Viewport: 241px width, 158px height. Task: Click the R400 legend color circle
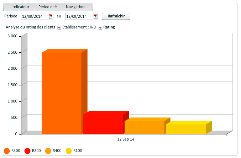click(48, 151)
